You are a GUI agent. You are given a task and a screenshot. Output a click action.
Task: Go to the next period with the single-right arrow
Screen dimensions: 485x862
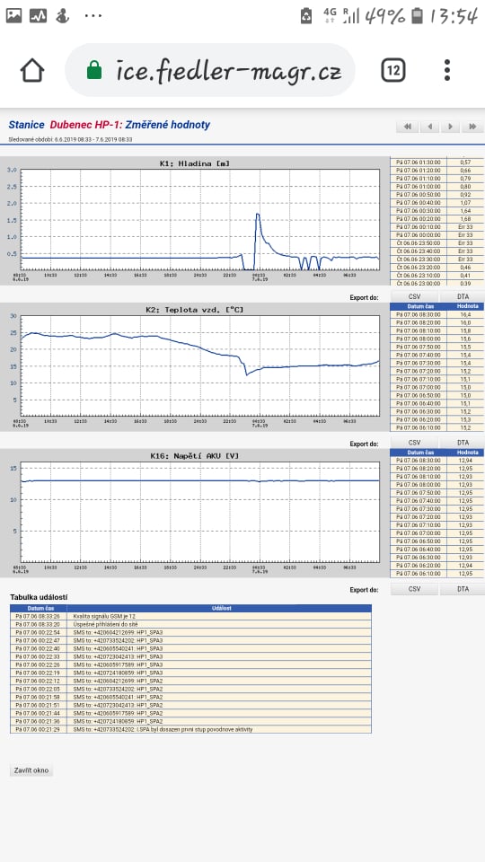point(450,127)
